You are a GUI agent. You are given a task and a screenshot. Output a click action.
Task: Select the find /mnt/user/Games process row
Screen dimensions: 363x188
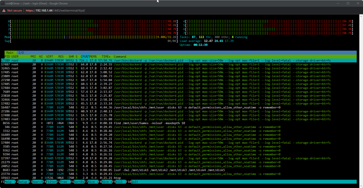[x=178, y=123]
